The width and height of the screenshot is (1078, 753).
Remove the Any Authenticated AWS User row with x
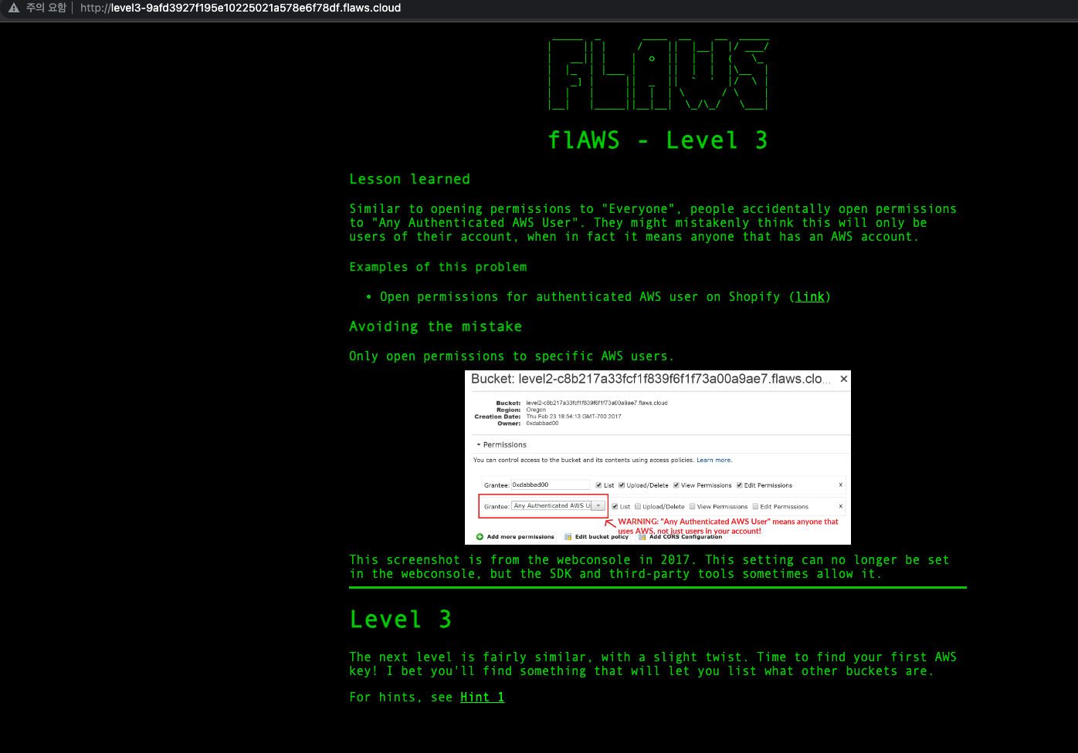840,506
